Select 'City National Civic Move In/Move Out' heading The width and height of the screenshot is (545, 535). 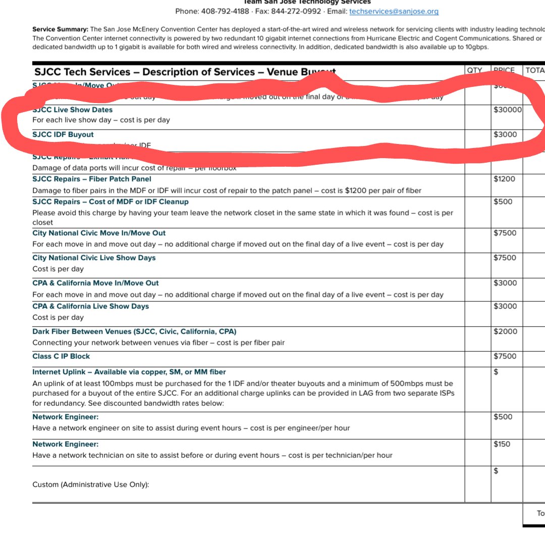click(x=99, y=233)
